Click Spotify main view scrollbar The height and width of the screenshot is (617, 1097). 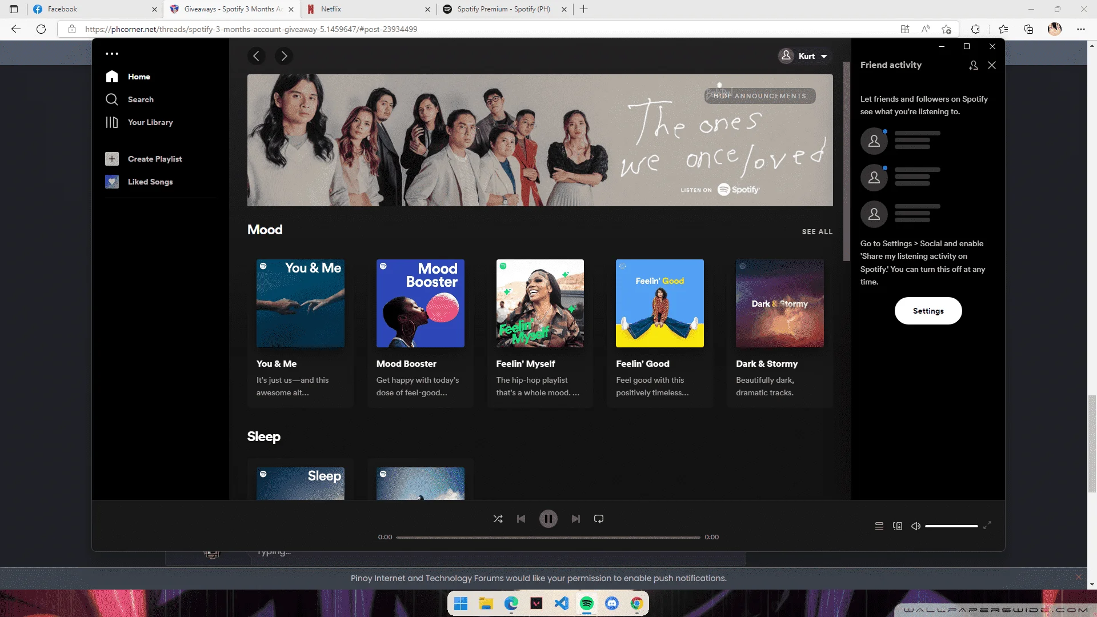(x=847, y=161)
